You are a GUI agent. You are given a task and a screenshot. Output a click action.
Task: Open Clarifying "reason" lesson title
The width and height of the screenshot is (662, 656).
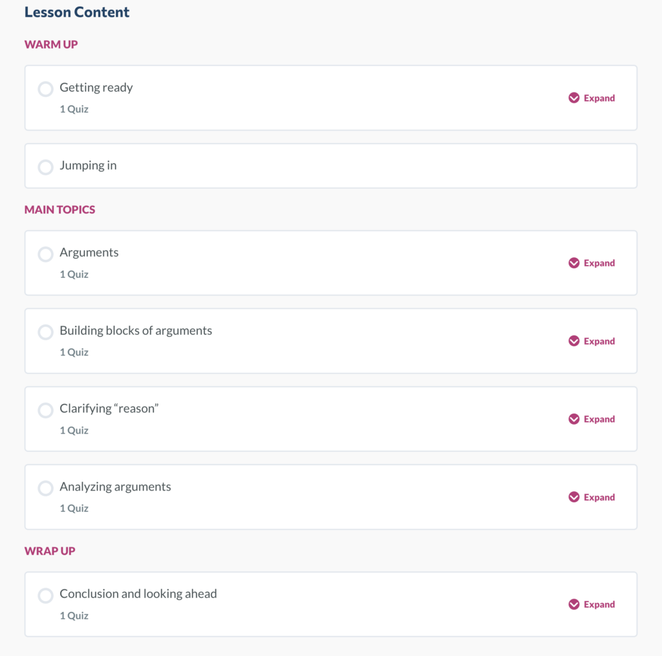109,408
